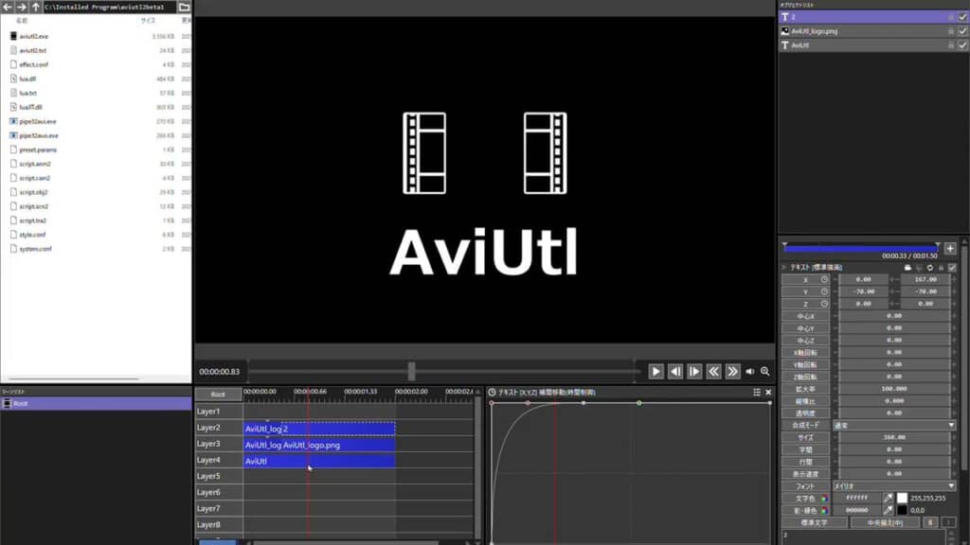
Task: Select the AviUtl text row in object list
Action: point(872,45)
